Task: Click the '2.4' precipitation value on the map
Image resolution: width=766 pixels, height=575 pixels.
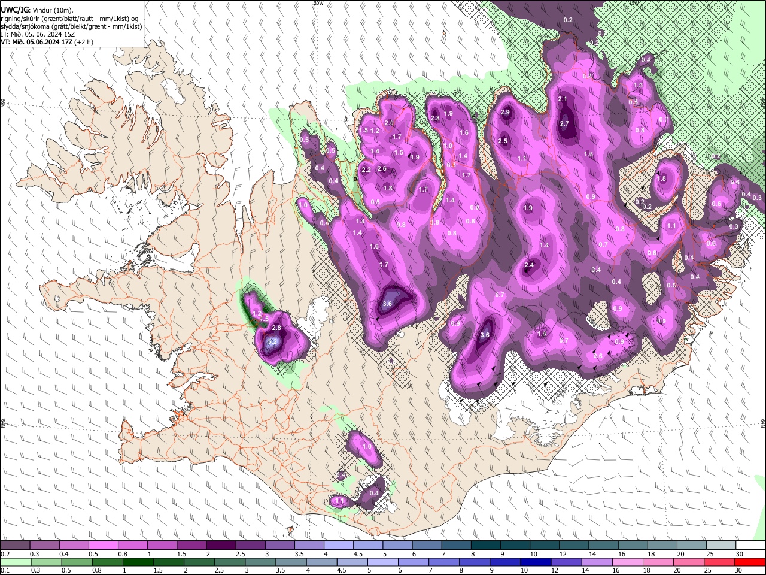Action: click(529, 265)
